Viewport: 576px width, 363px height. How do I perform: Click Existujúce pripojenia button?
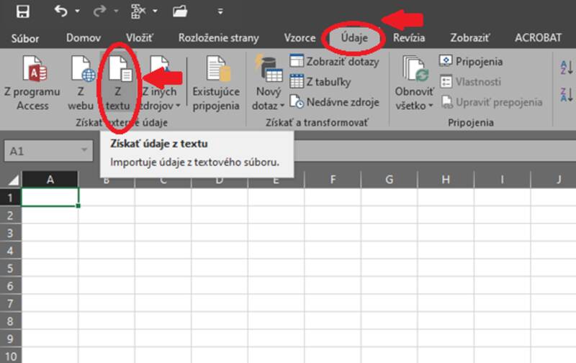(x=216, y=83)
